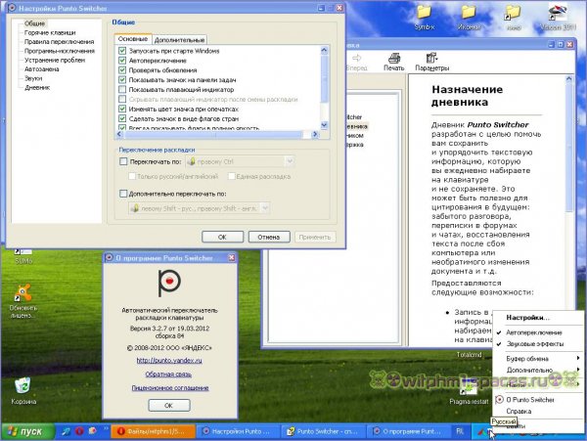This screenshot has height=441, width=587.
Task: Toggle Звуковые эффекты in tray menu
Action: pyautogui.click(x=538, y=344)
